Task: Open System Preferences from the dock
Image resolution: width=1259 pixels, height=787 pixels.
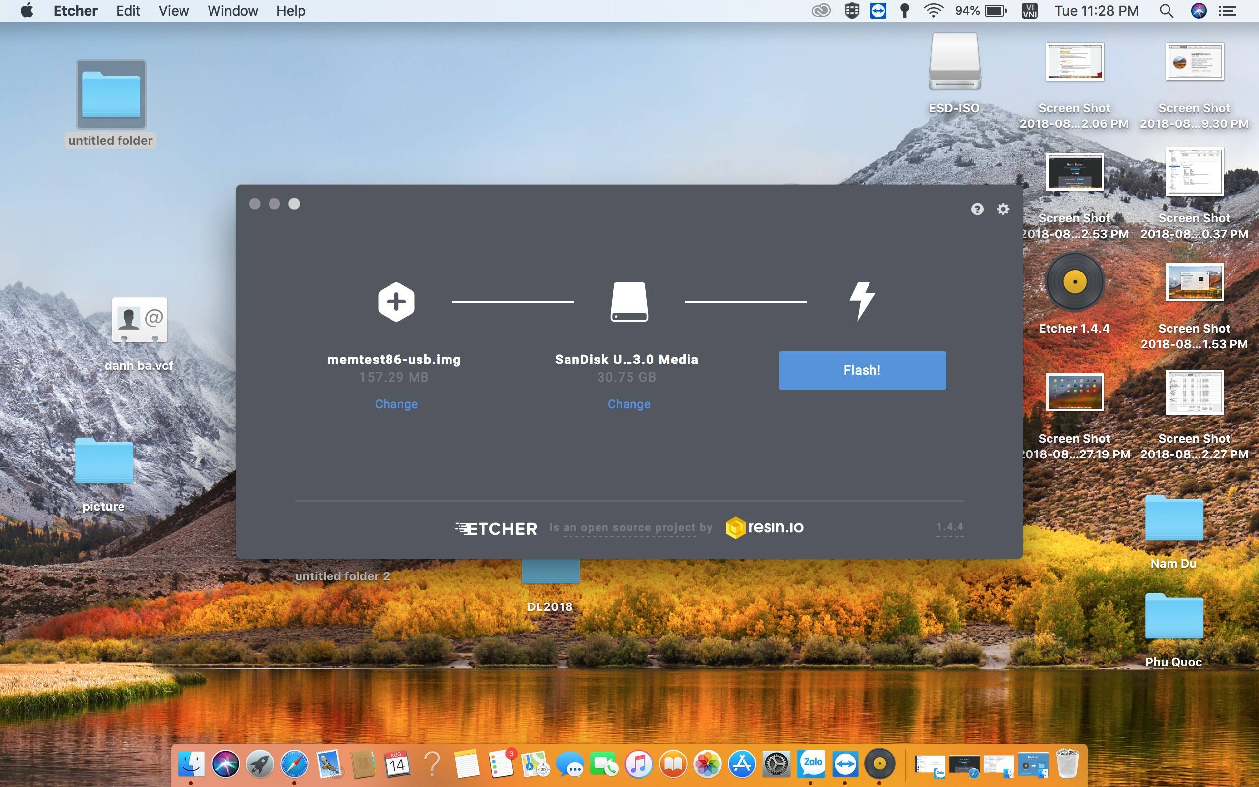Action: click(x=776, y=764)
